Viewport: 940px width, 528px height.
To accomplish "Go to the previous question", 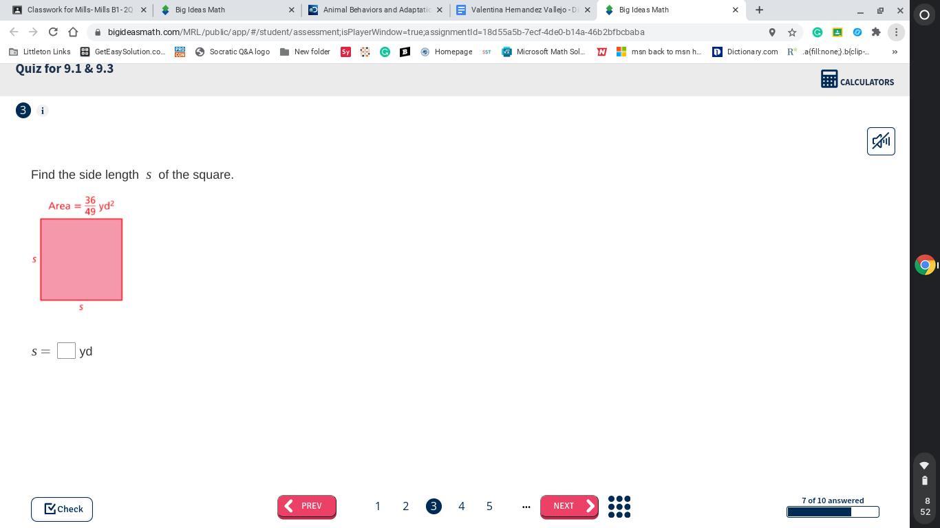I will click(x=306, y=506).
